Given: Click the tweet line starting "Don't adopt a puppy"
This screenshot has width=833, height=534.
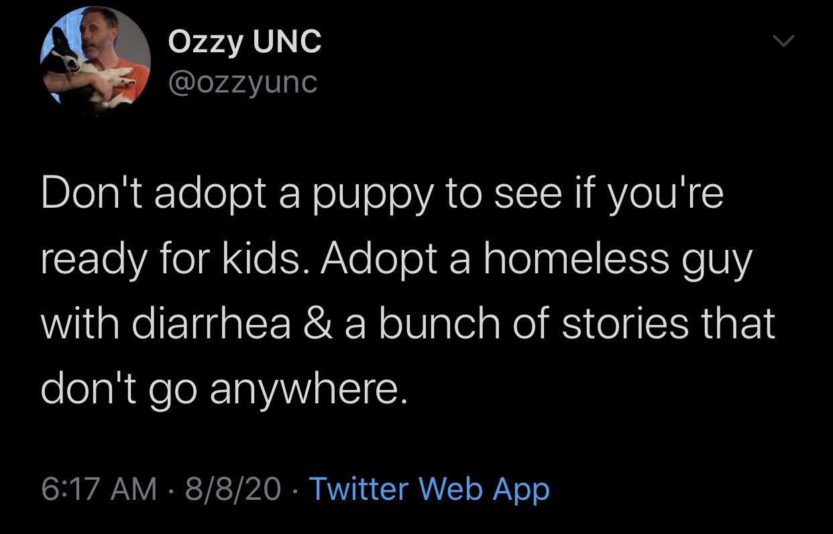Looking at the screenshot, I should point(382,196).
